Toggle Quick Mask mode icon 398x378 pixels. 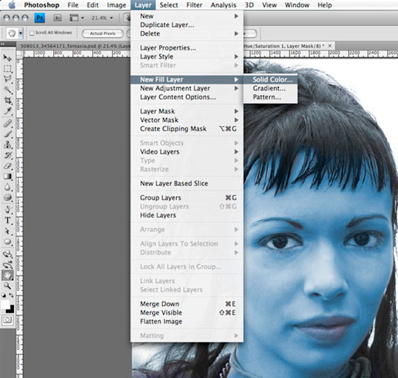[8, 320]
